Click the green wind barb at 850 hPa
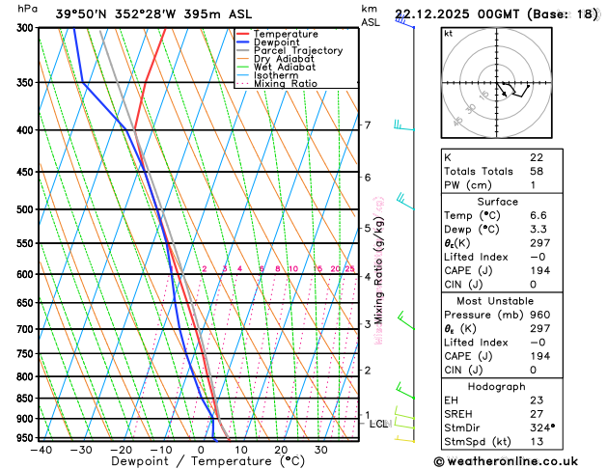 [x=405, y=391]
